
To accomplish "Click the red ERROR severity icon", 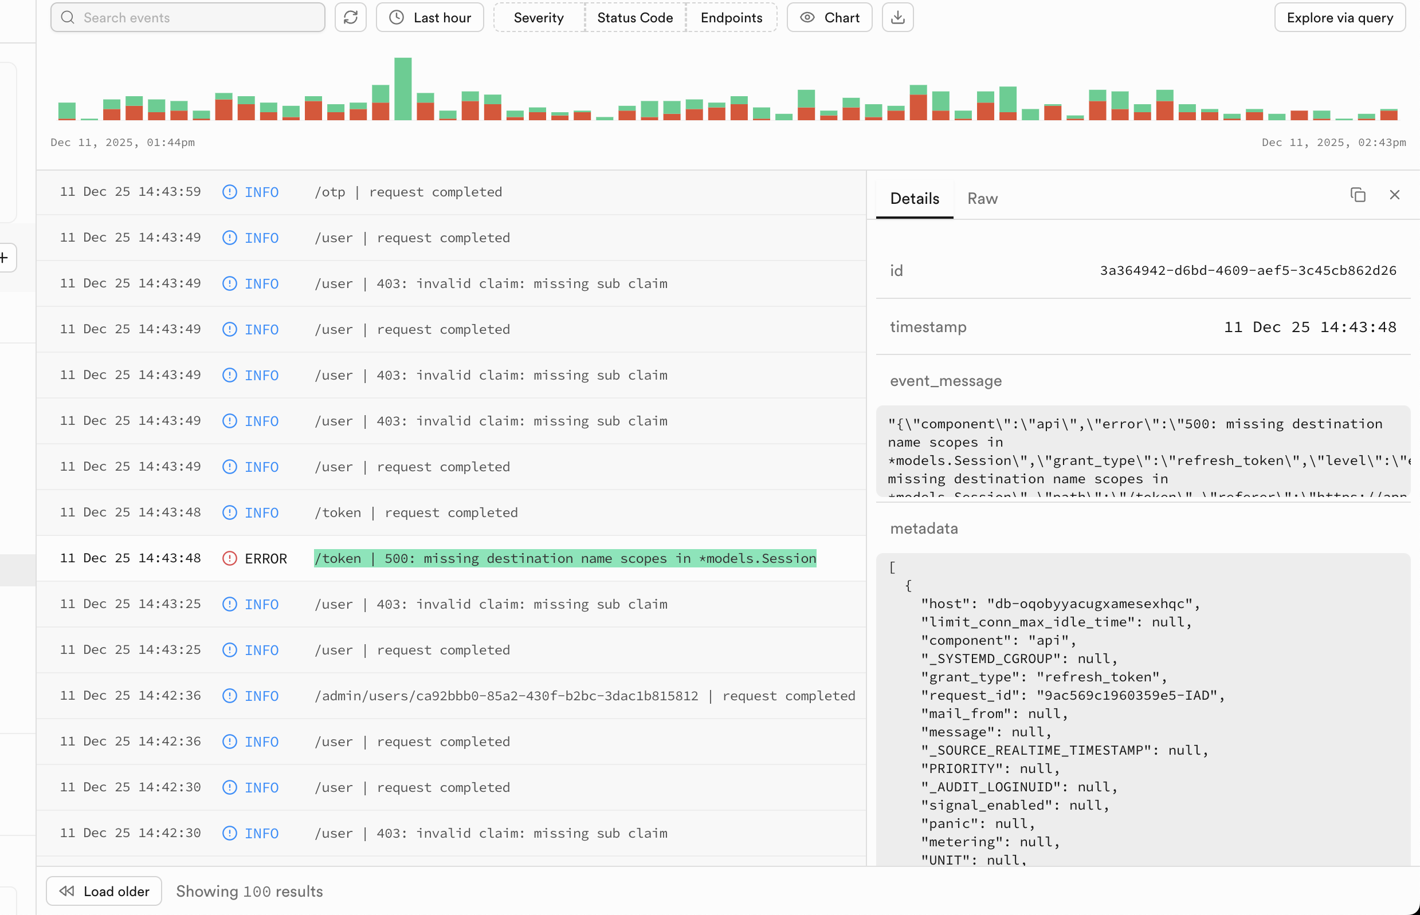I will 230,558.
